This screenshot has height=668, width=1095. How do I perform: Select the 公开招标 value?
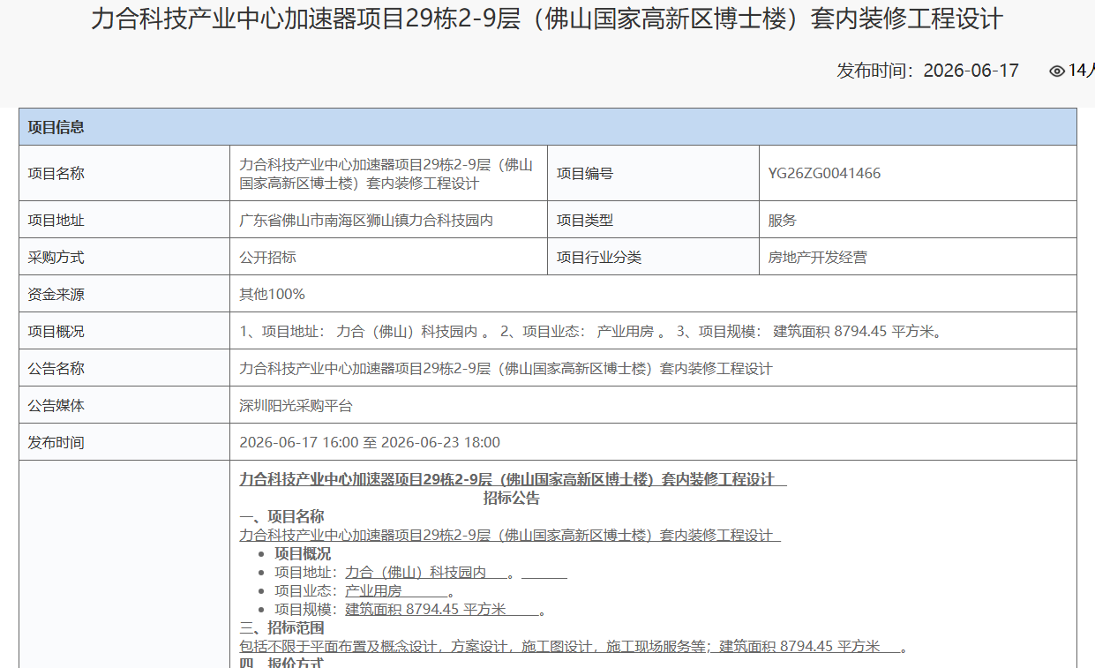click(267, 258)
